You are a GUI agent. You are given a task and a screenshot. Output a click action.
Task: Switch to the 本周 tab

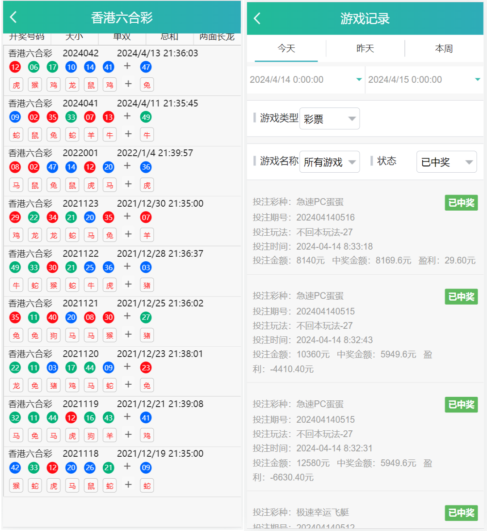(x=444, y=48)
